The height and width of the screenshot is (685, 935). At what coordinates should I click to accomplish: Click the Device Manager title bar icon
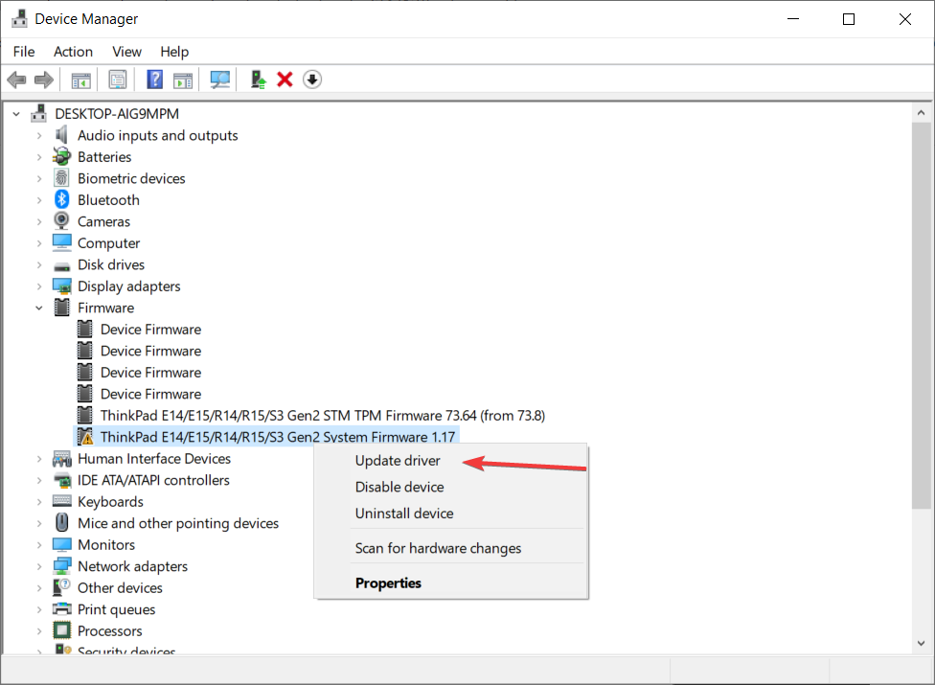[20, 18]
